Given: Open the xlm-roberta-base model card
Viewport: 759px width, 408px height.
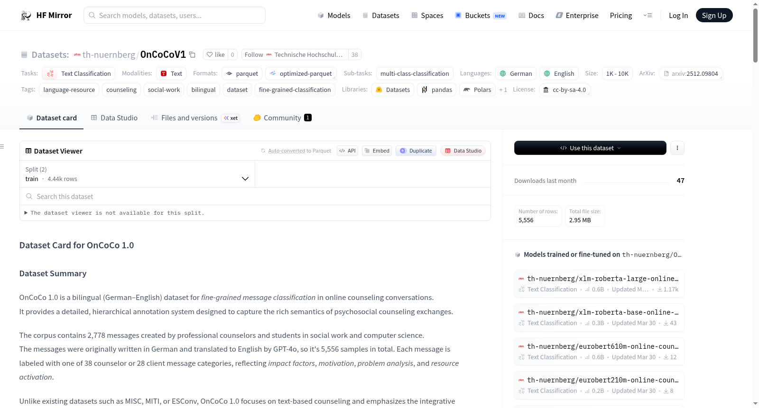Looking at the screenshot, I should point(599,317).
